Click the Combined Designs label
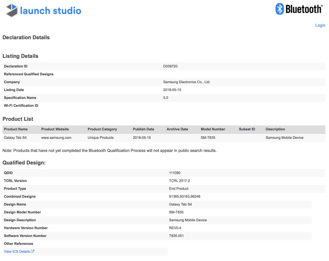 point(20,197)
